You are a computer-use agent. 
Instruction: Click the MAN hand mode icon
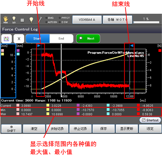click(5, 20)
